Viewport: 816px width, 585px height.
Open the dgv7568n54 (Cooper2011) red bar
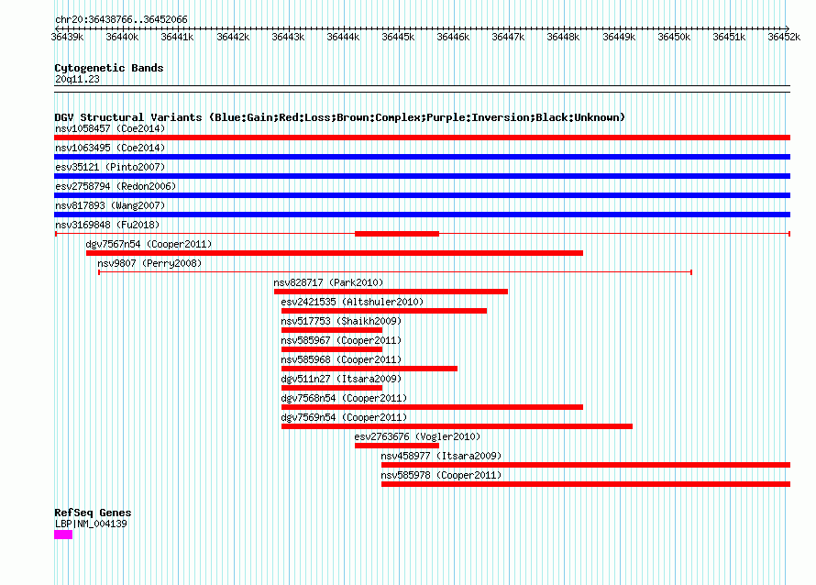tap(433, 407)
